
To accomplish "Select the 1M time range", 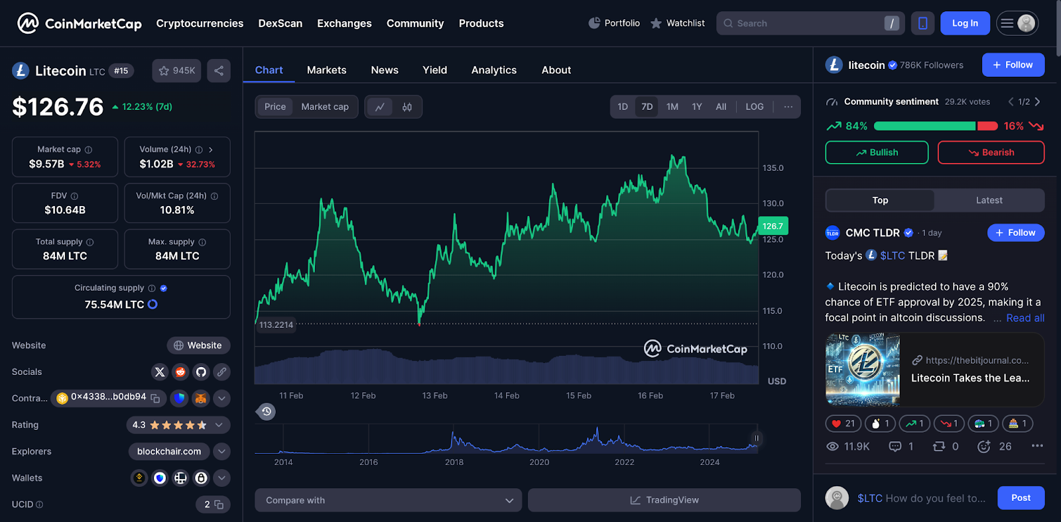I will coord(672,107).
